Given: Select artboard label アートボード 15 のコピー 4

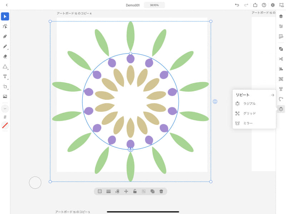Looking at the screenshot, I should (x=74, y=13).
